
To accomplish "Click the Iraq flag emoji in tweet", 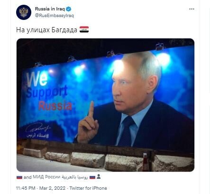I will (84, 29).
